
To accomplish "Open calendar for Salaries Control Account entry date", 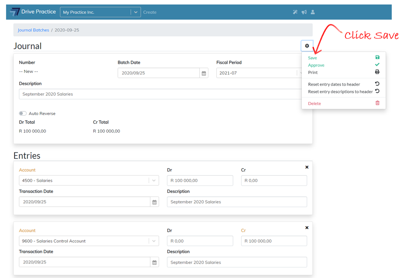I will [x=155, y=262].
